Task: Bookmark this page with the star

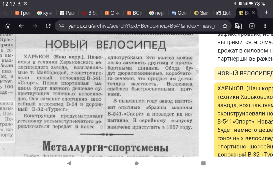Action: pyautogui.click(x=225, y=26)
